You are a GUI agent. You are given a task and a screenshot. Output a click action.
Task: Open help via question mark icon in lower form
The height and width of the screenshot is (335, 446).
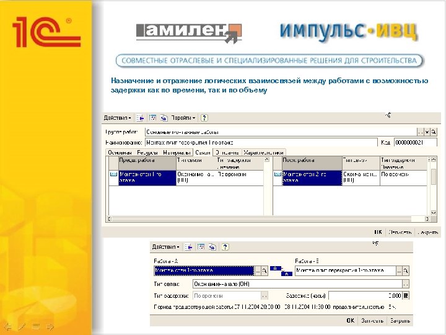pyautogui.click(x=225, y=247)
